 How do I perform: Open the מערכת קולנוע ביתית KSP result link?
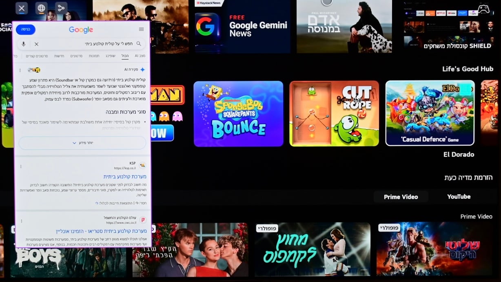(x=125, y=177)
